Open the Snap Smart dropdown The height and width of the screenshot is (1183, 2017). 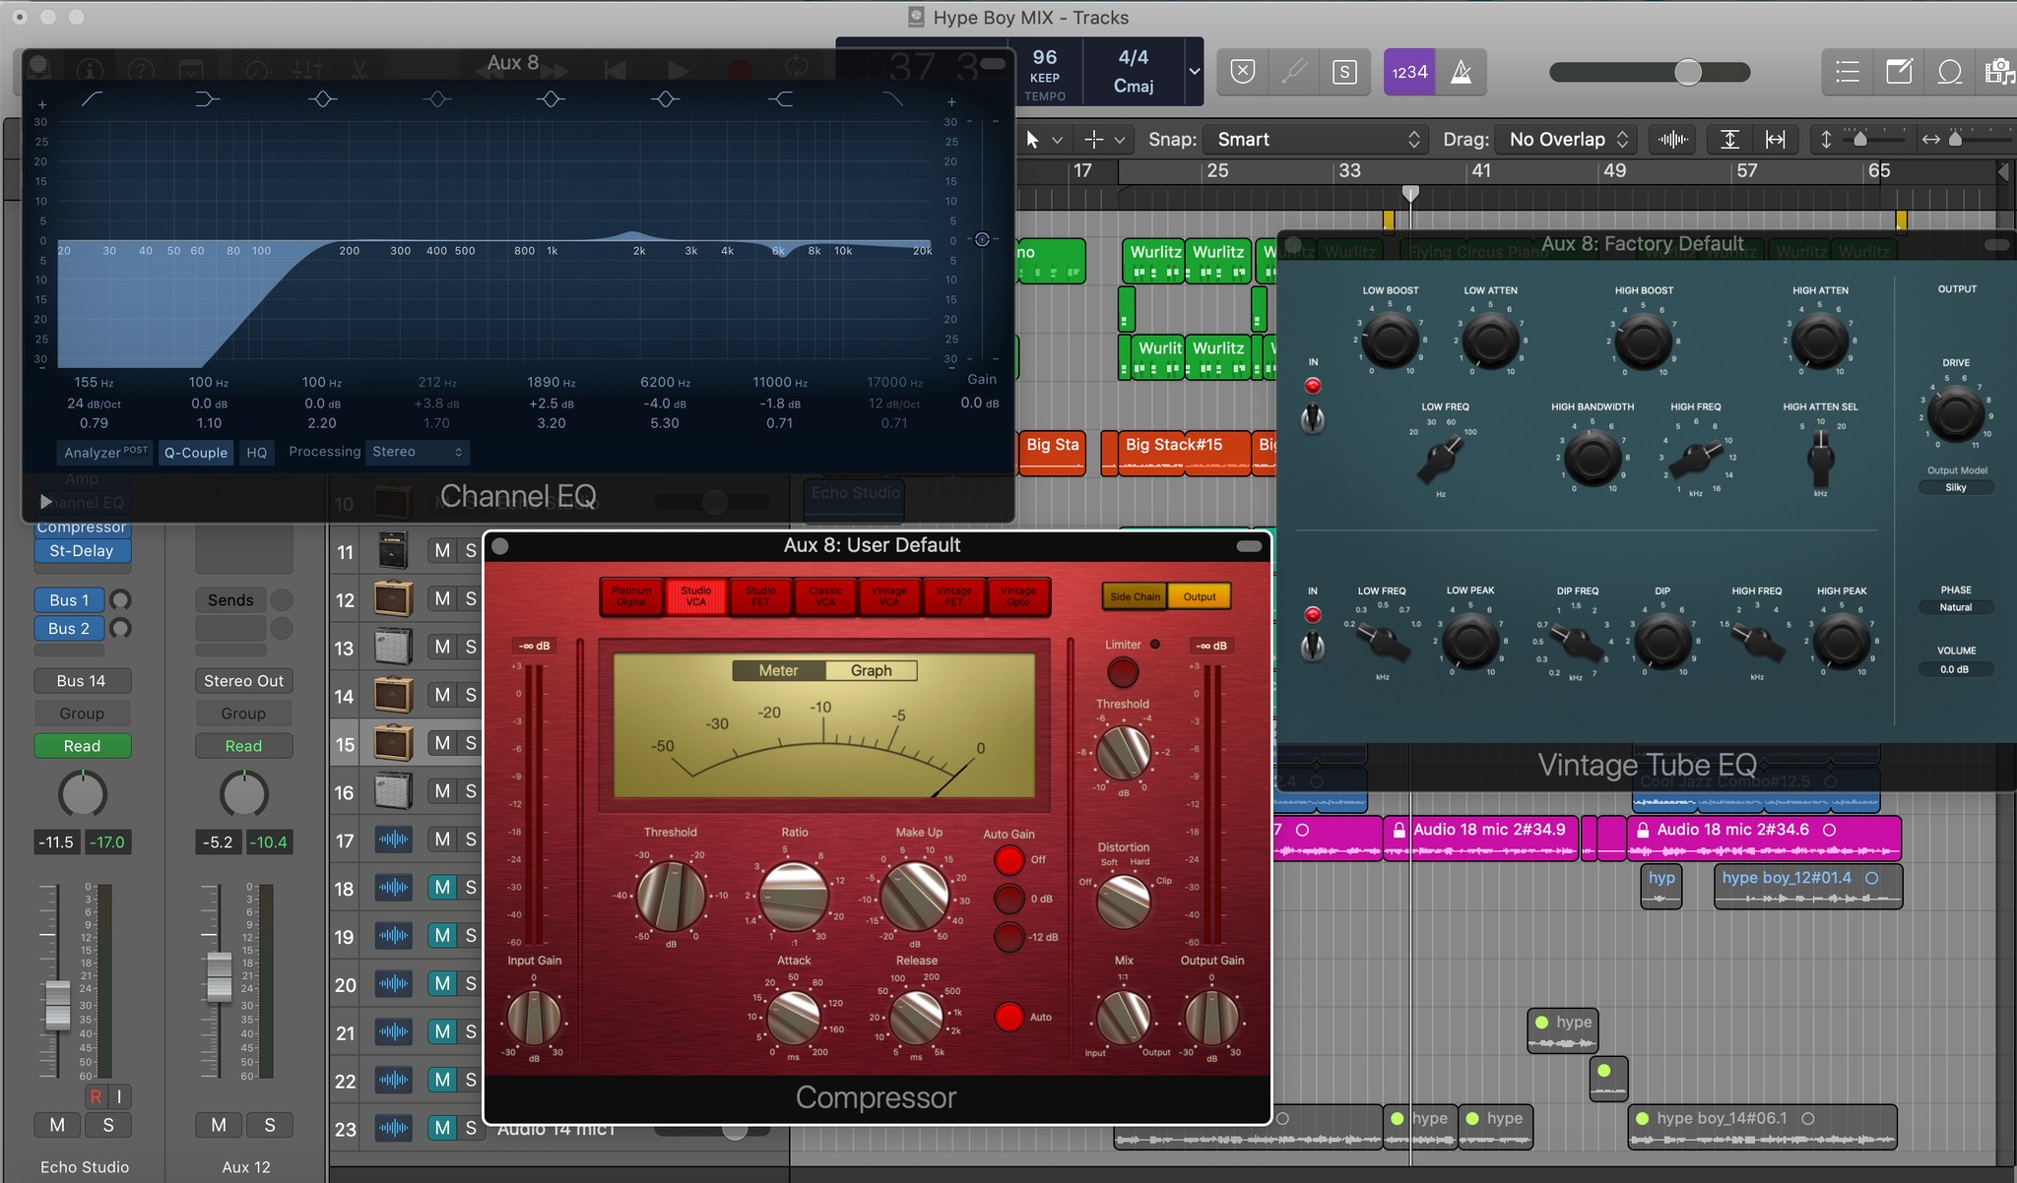coord(1314,140)
